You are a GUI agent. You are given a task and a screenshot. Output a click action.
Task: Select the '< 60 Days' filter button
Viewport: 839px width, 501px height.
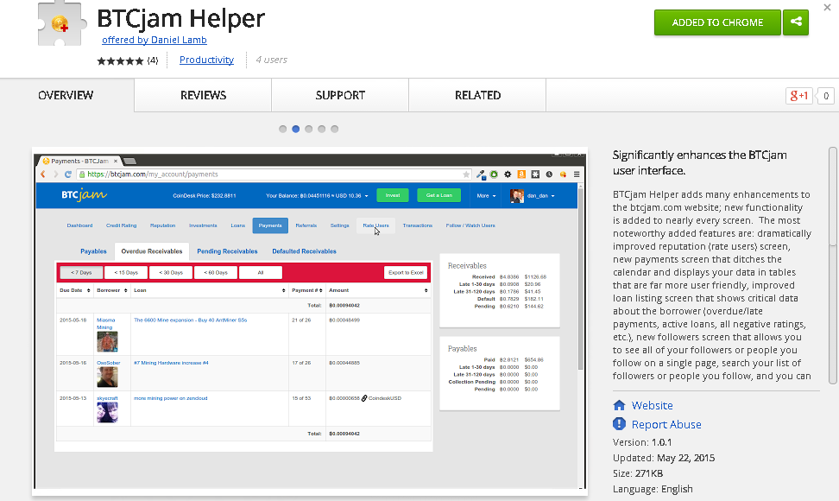[216, 272]
